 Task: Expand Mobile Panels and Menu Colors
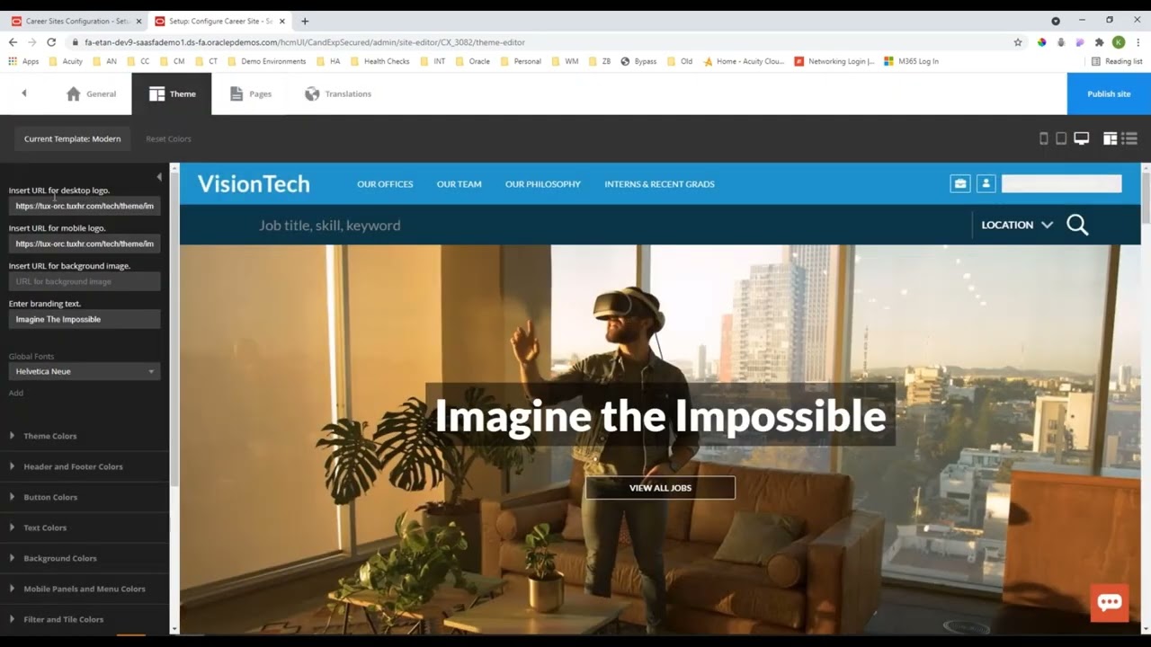tap(85, 589)
